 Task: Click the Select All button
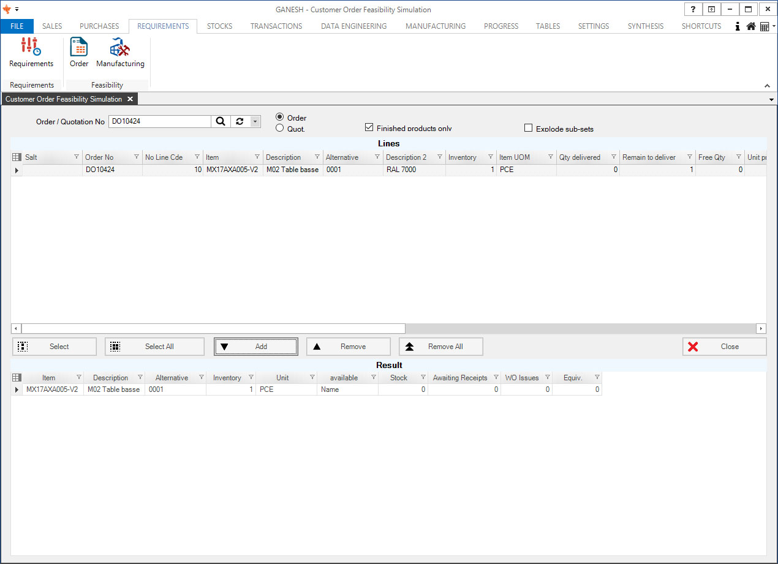154,347
